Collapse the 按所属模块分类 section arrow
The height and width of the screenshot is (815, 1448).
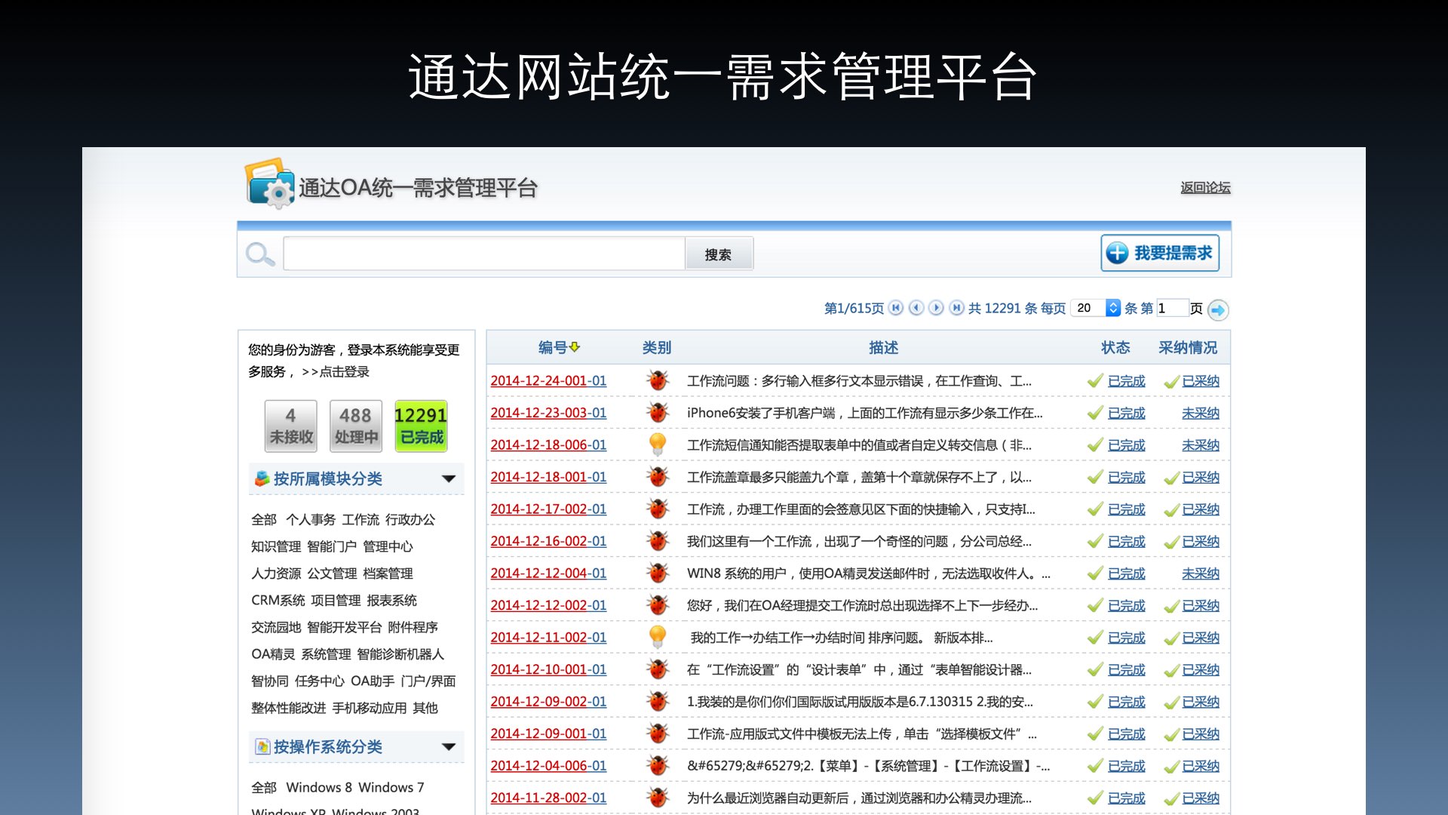pyautogui.click(x=449, y=478)
